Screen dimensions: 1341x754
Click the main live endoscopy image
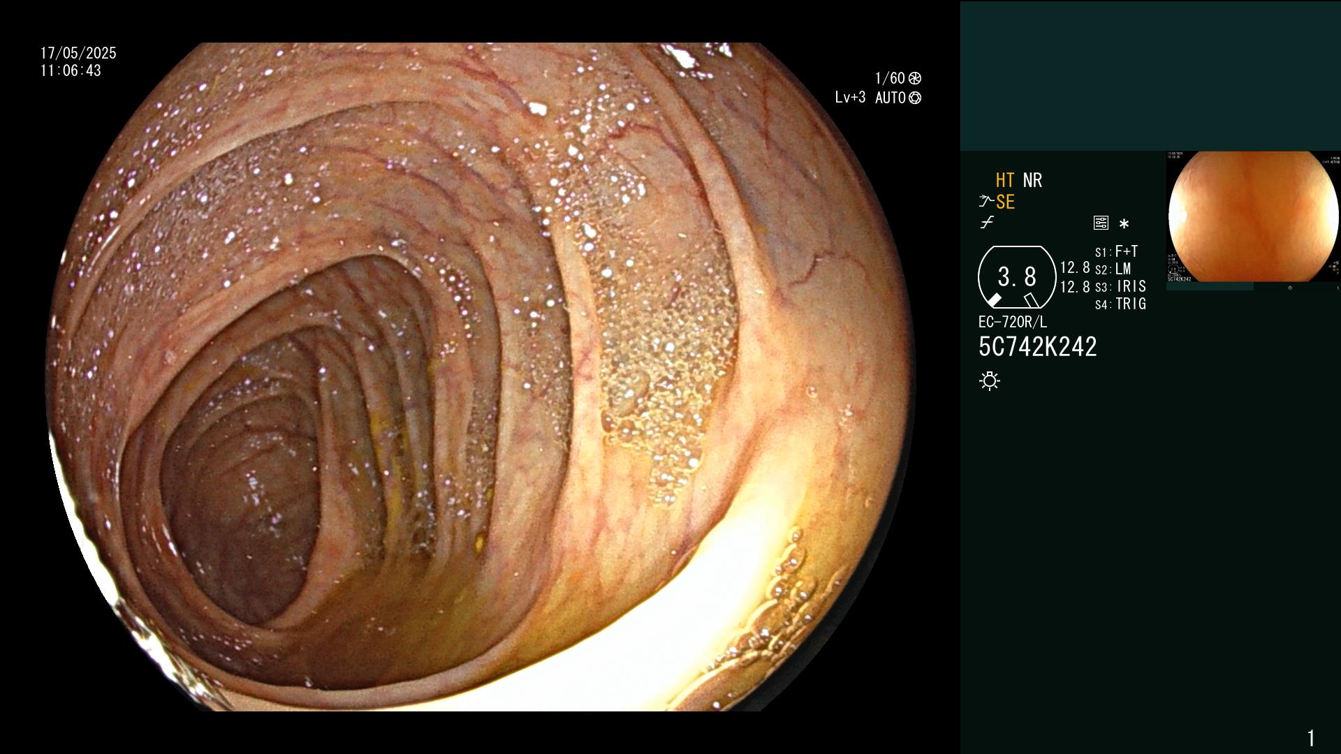pos(481,377)
